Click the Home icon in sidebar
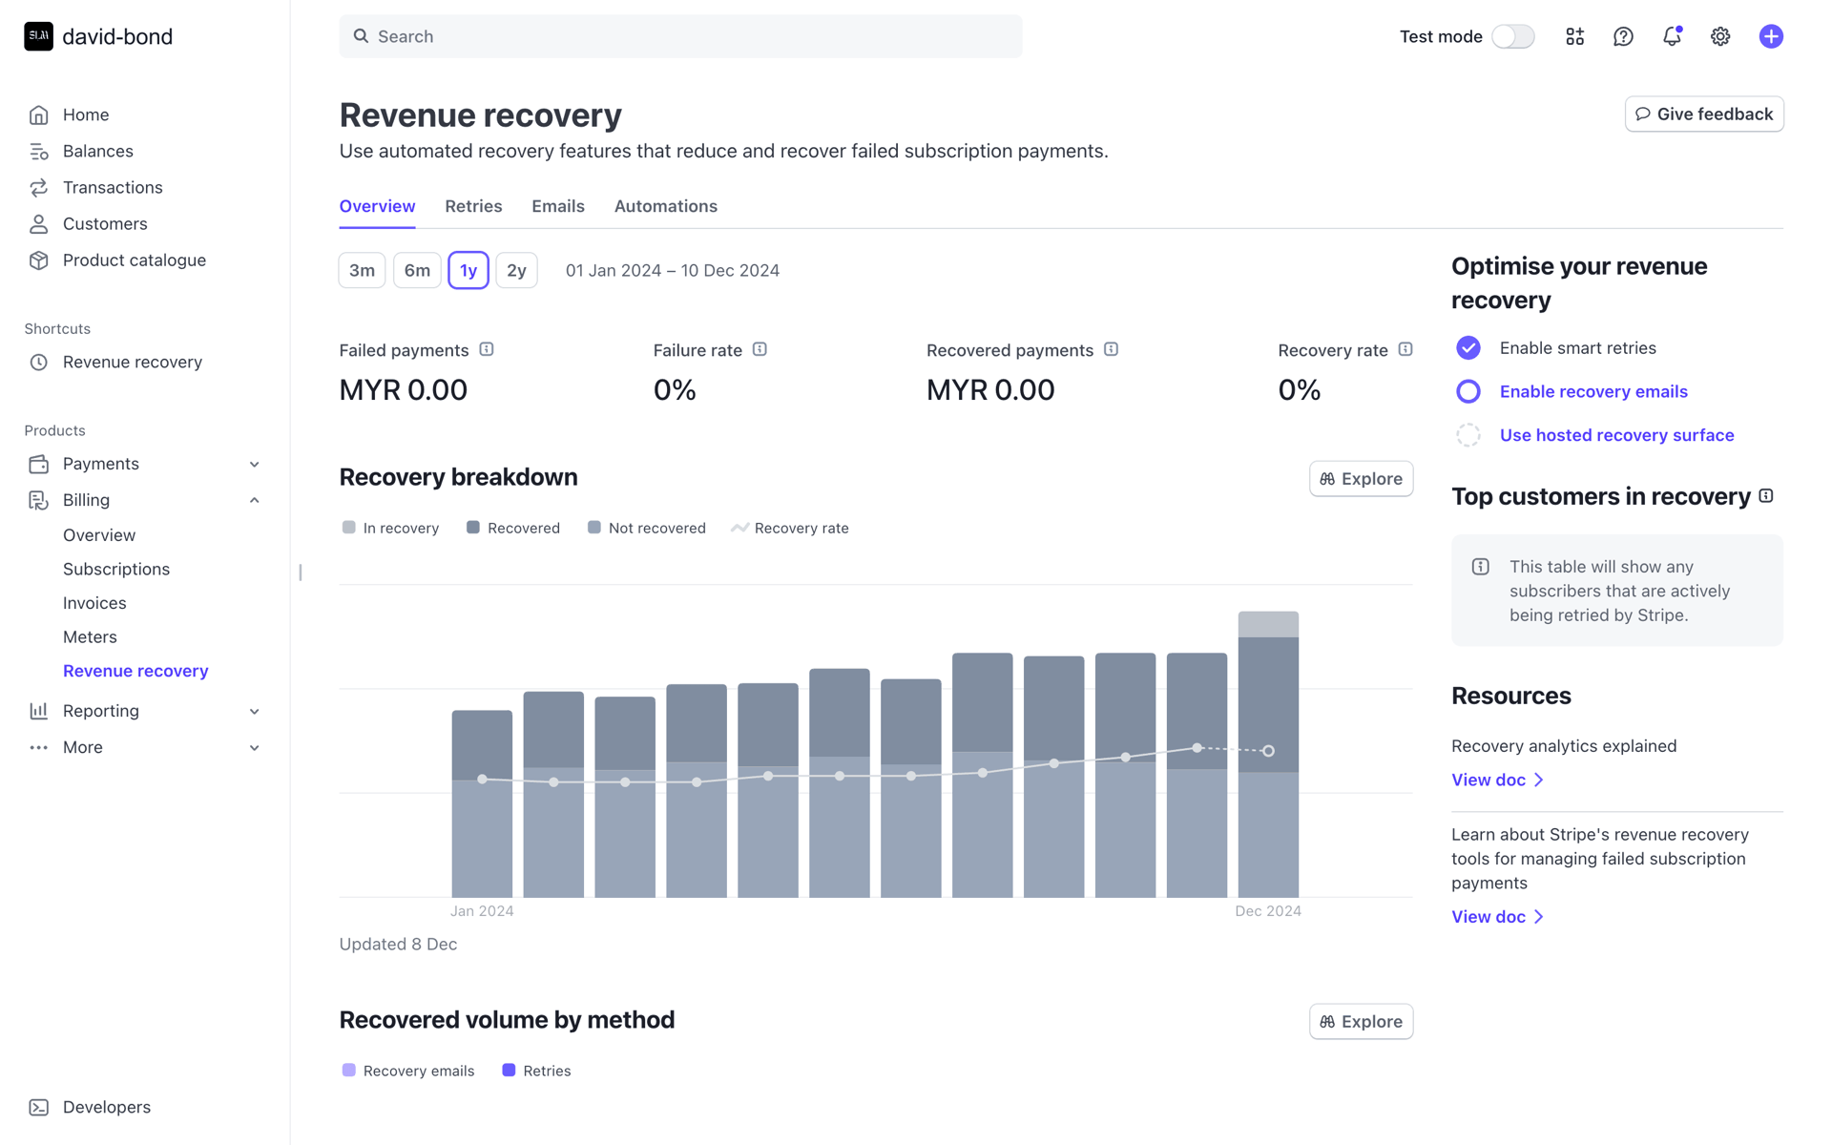Viewport: 1832px width, 1145px height. click(38, 114)
